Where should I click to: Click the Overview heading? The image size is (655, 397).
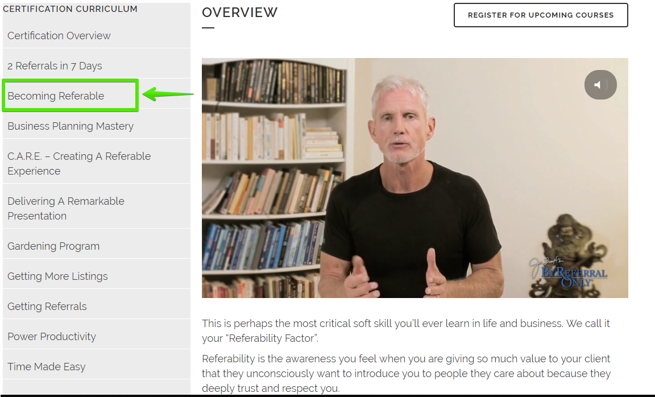click(x=240, y=13)
